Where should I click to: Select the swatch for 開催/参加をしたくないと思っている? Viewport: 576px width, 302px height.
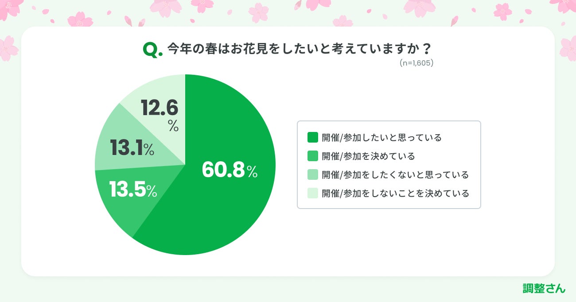[313, 174]
